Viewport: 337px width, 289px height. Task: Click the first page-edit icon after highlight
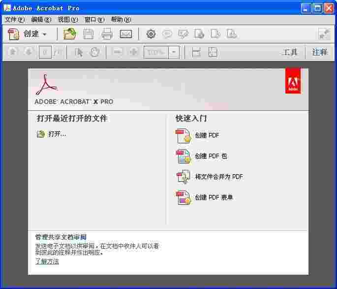point(199,34)
